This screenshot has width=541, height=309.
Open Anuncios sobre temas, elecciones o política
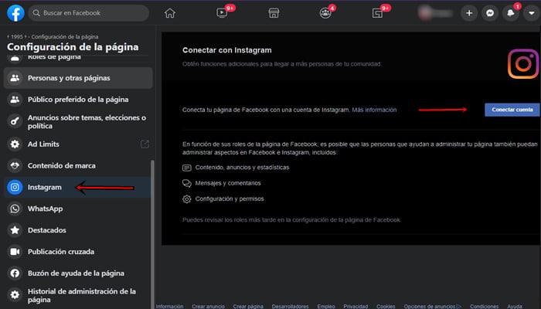(78, 122)
